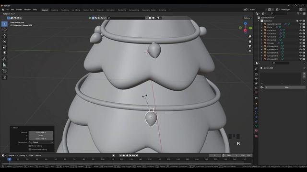Viewport: 307px width, 172px height.
Task: Open the timeline View menu
Action: pos(31,155)
